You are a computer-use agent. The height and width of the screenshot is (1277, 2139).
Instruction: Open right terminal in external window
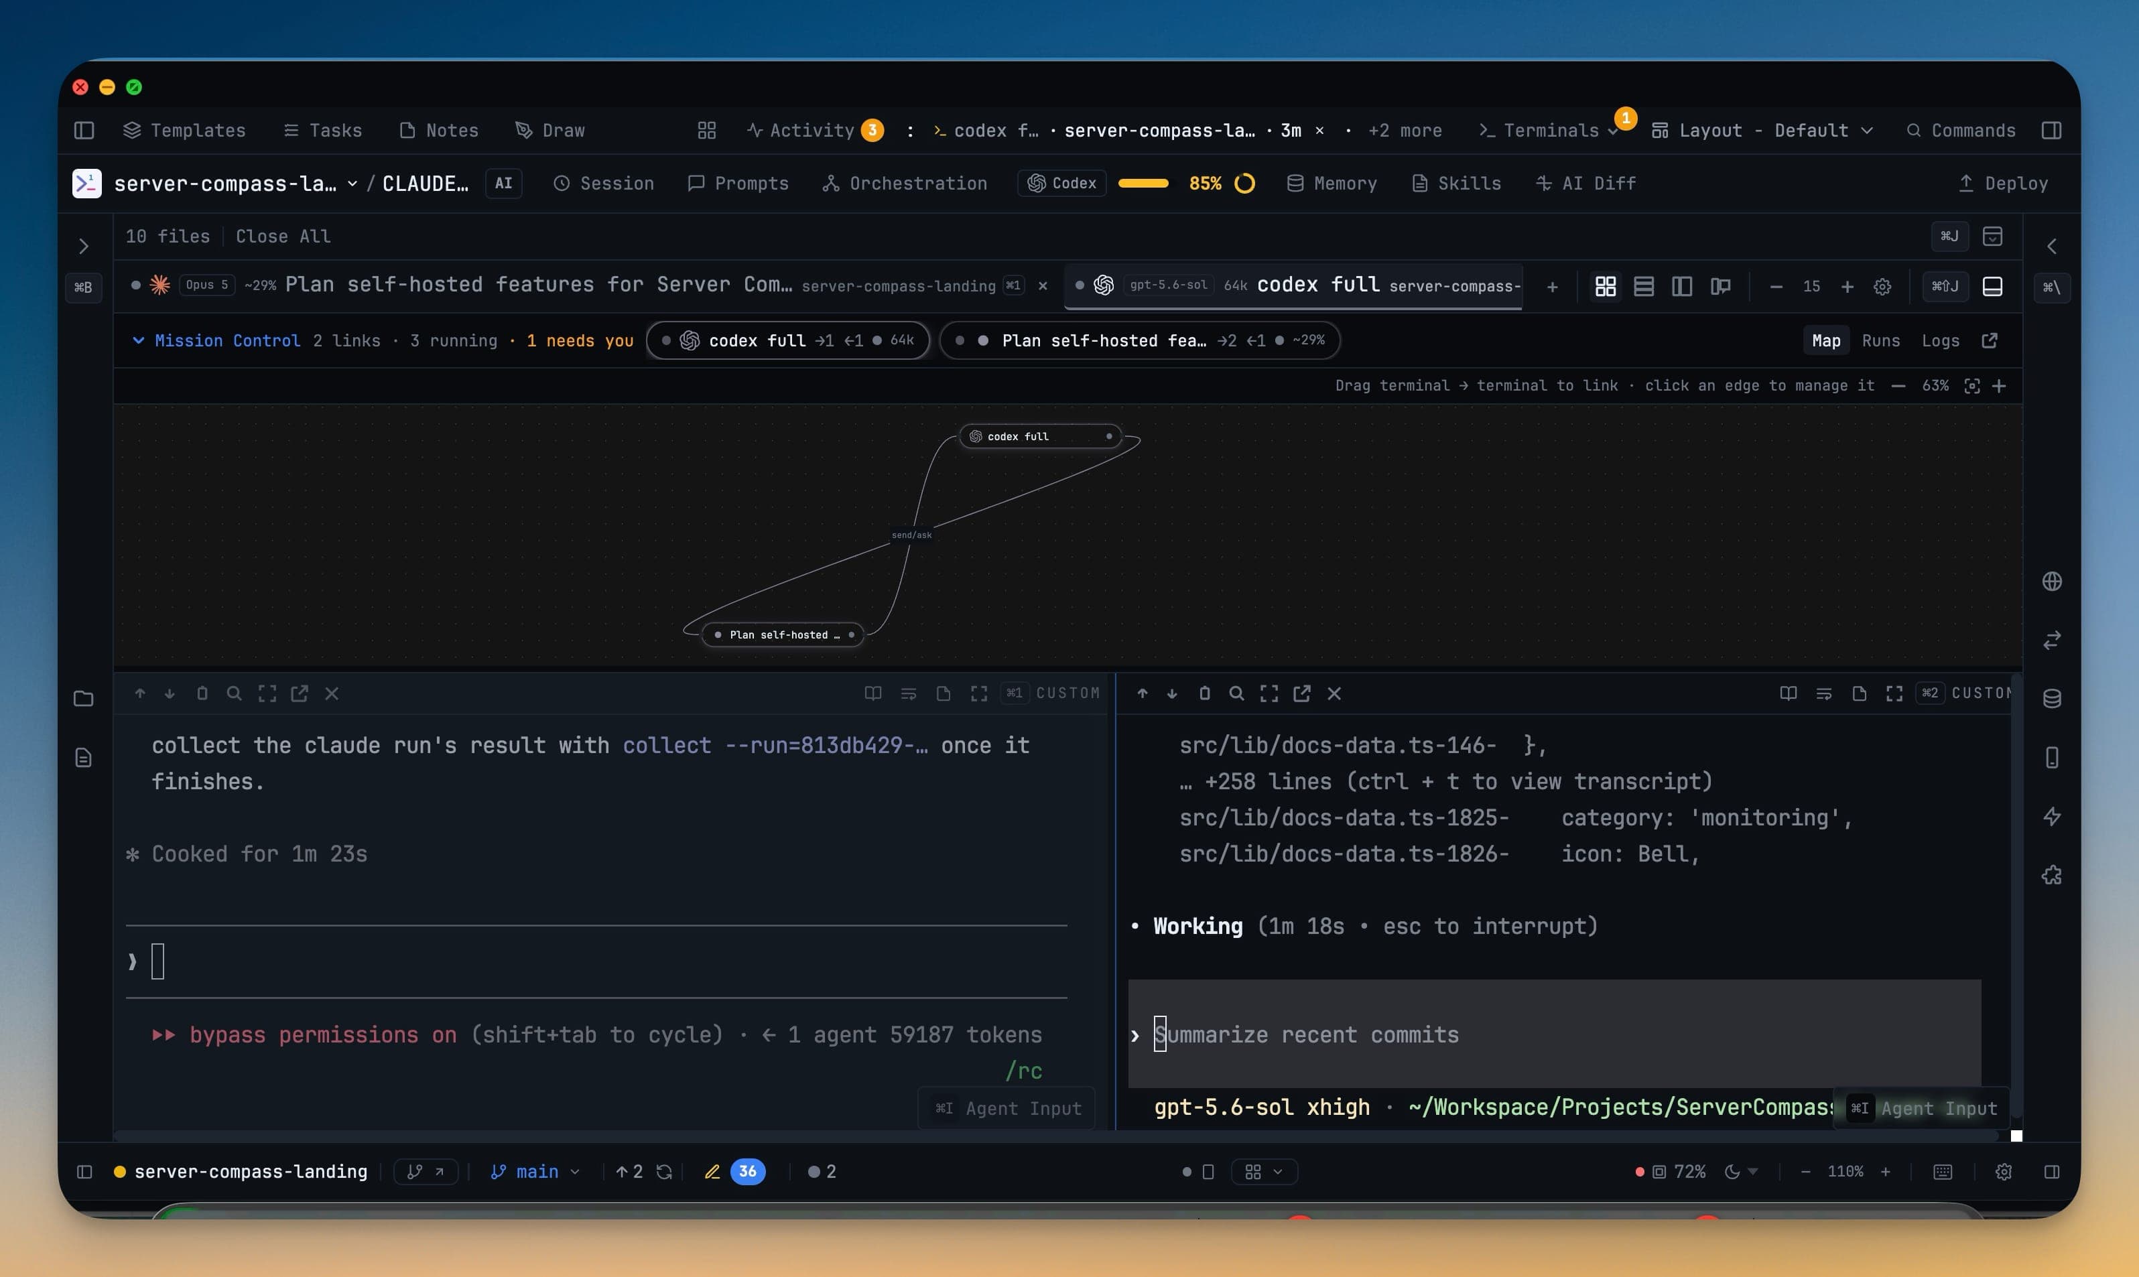[1302, 693]
